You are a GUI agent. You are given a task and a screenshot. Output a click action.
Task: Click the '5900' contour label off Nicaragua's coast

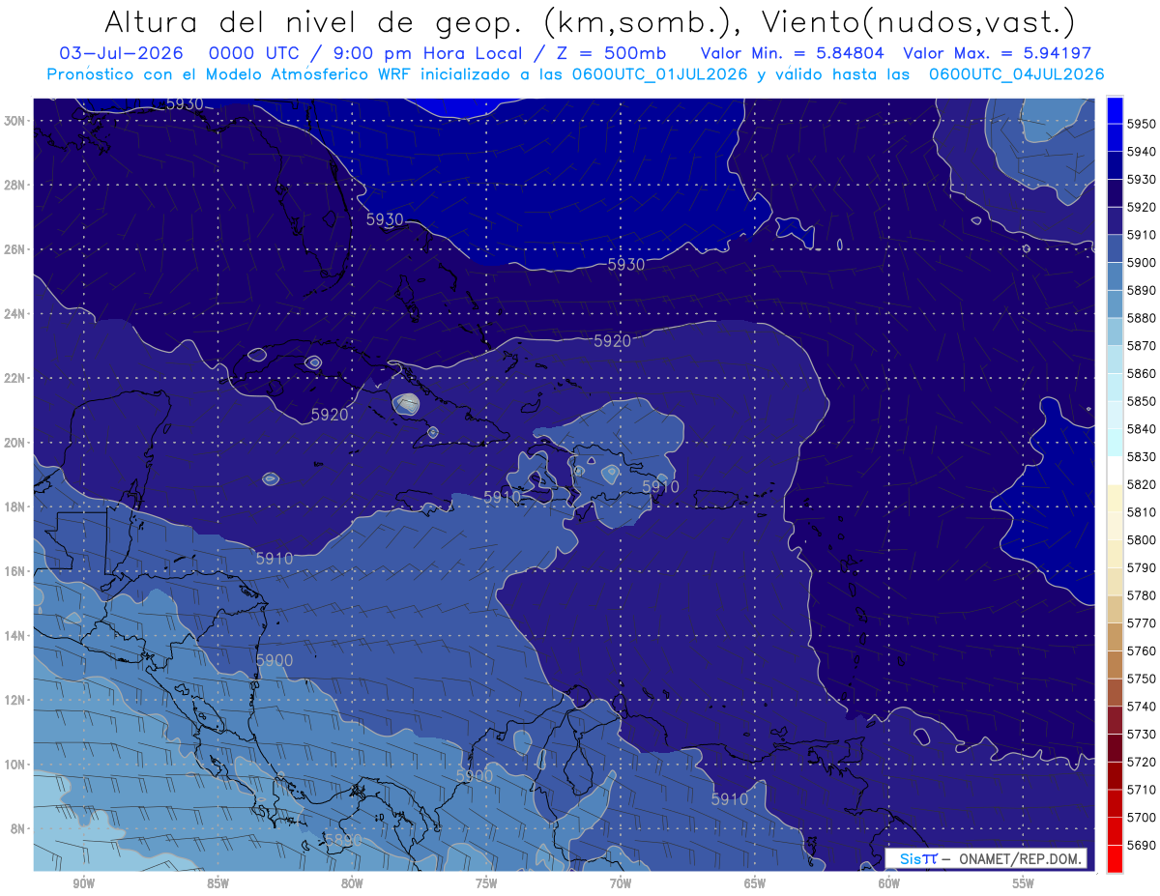pyautogui.click(x=275, y=660)
